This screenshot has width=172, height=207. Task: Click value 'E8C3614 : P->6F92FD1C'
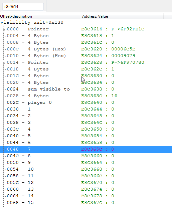coord(113,29)
